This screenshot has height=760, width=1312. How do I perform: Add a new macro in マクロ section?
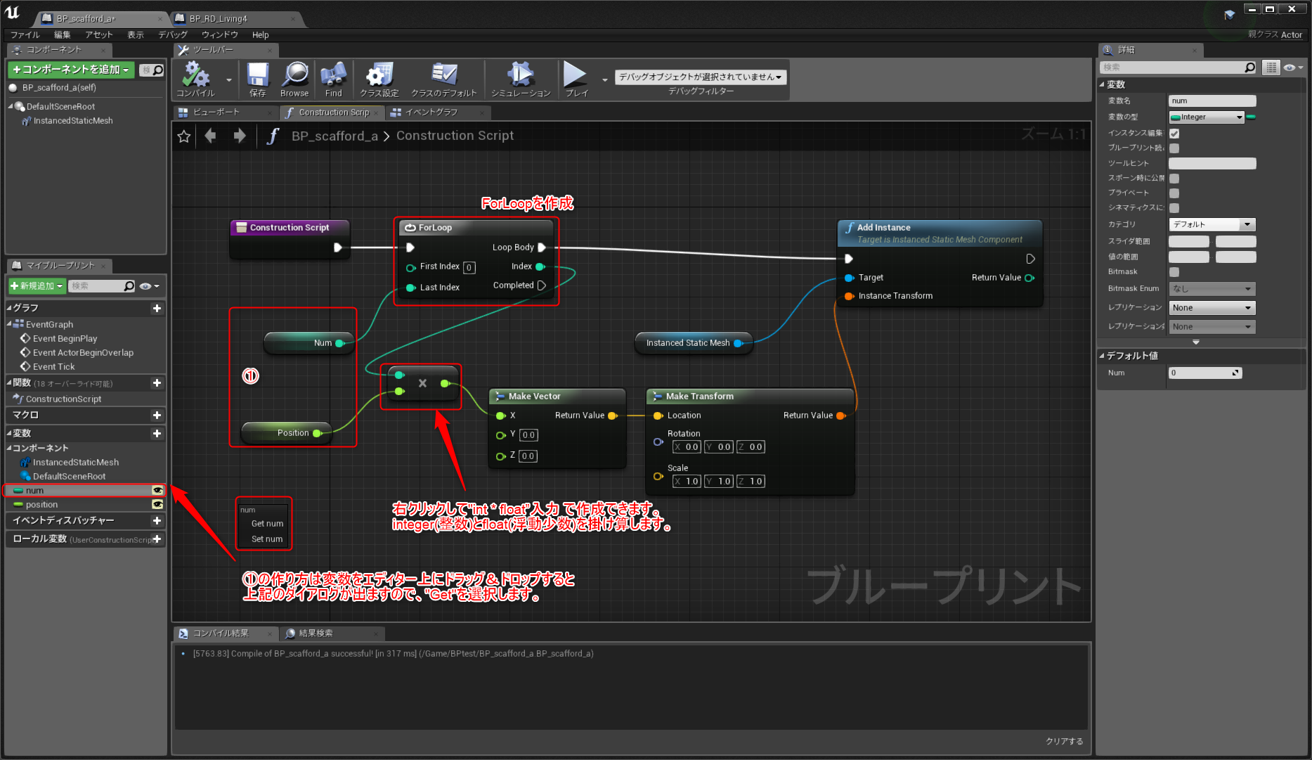pos(157,416)
